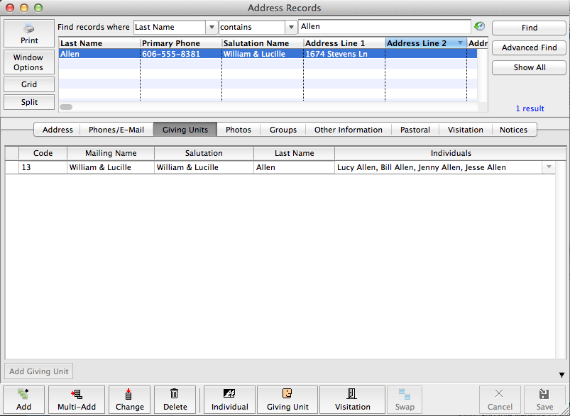Open the Last Name field dropdown
The image size is (570, 416).
click(x=211, y=27)
